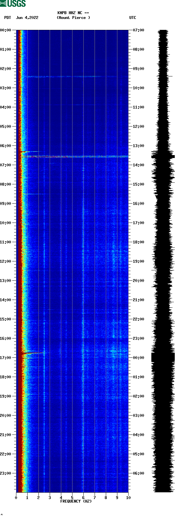This screenshot has height=518, width=177.
Task: Click the FREQUENCY (HZ) axis label
Action: coord(76,501)
